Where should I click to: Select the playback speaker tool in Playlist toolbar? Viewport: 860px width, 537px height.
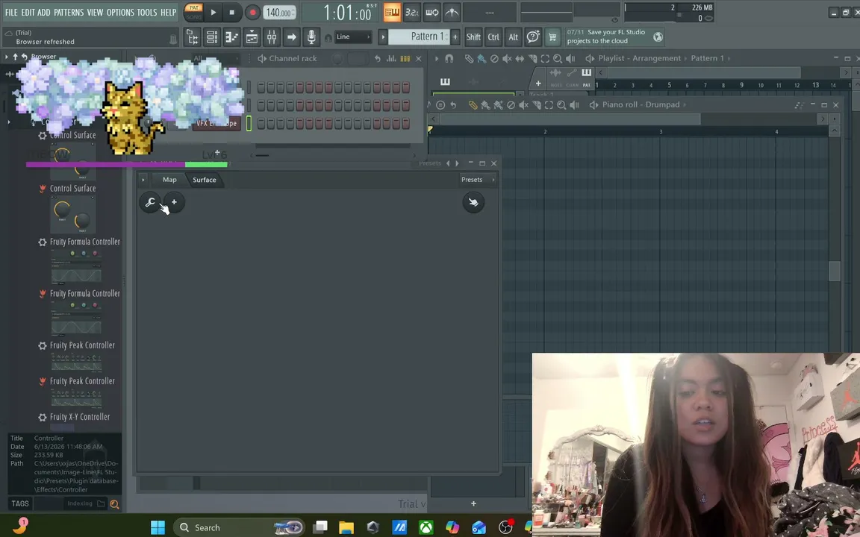pyautogui.click(x=570, y=58)
